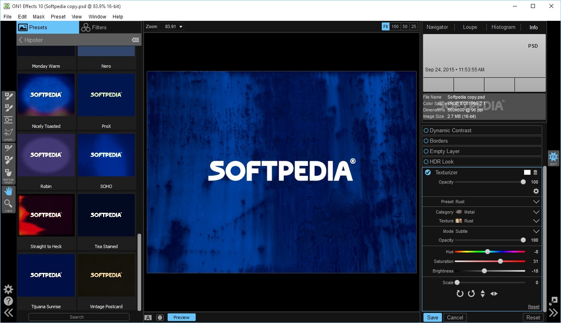
Task: Open the help question mark icon
Action: coord(8,301)
